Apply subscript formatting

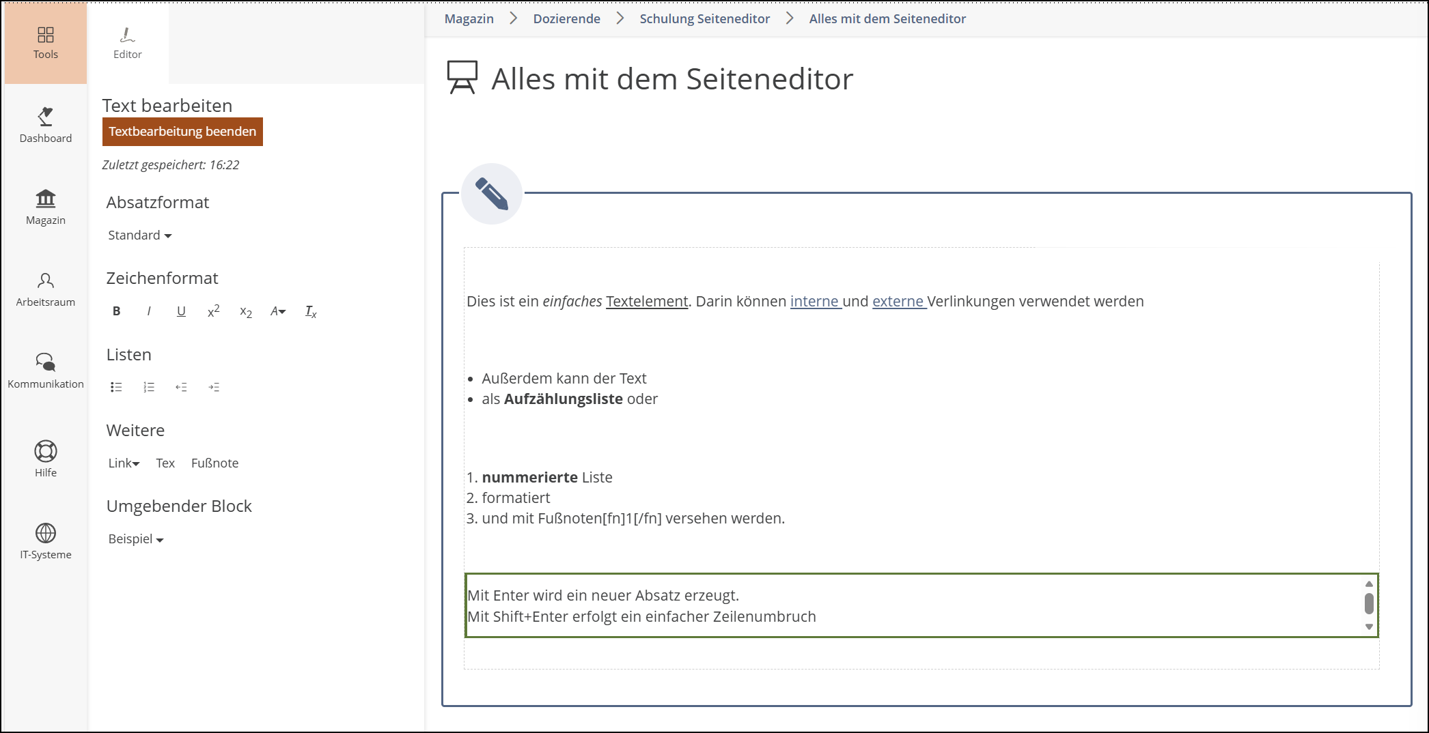pyautogui.click(x=246, y=312)
